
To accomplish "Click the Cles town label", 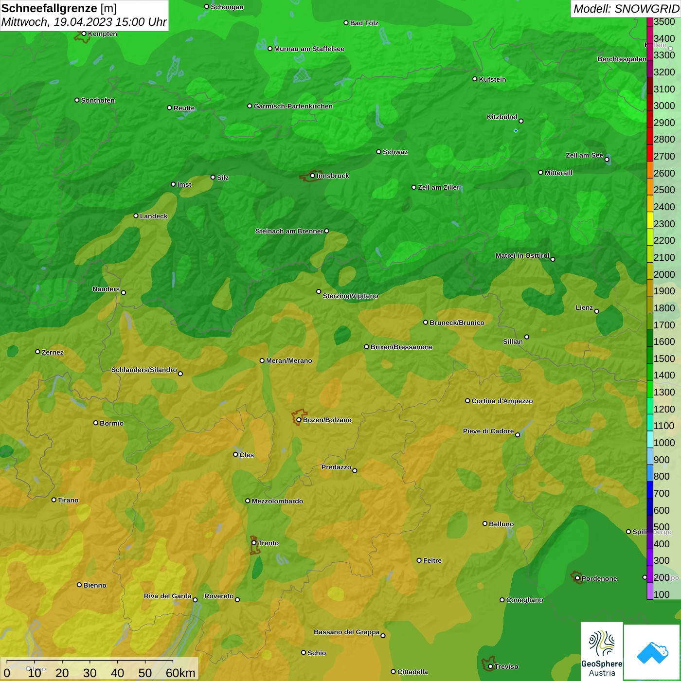I will pos(247,455).
